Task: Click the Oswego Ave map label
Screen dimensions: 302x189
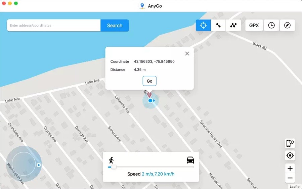Action: [x=82, y=134]
